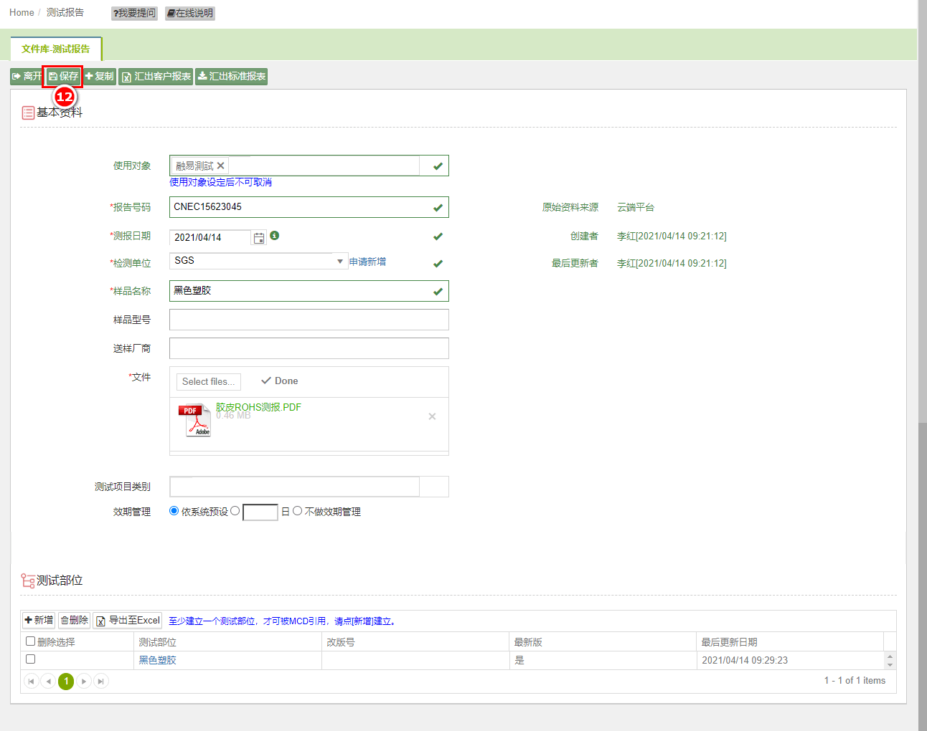This screenshot has height=731, width=927.
Task: Select the 依系统预设 radio button
Action: point(174,511)
